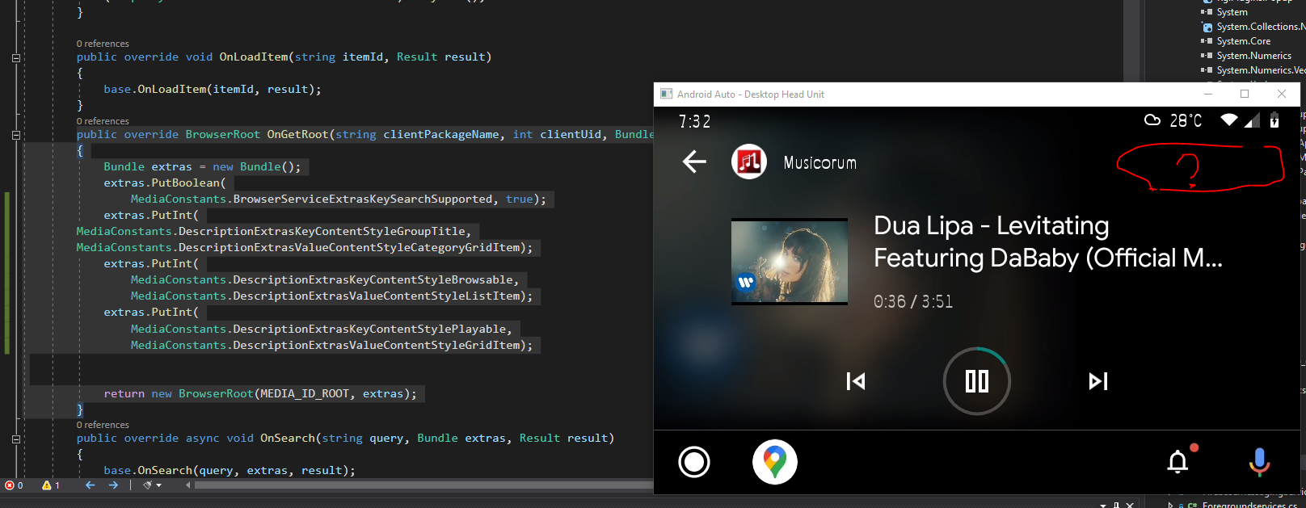Navigate backward with the blue left arrow

pos(91,485)
